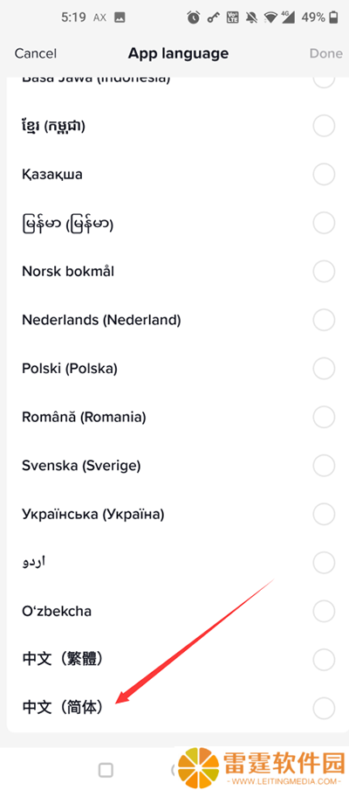Tap the image notification icon in status bar

click(x=120, y=17)
